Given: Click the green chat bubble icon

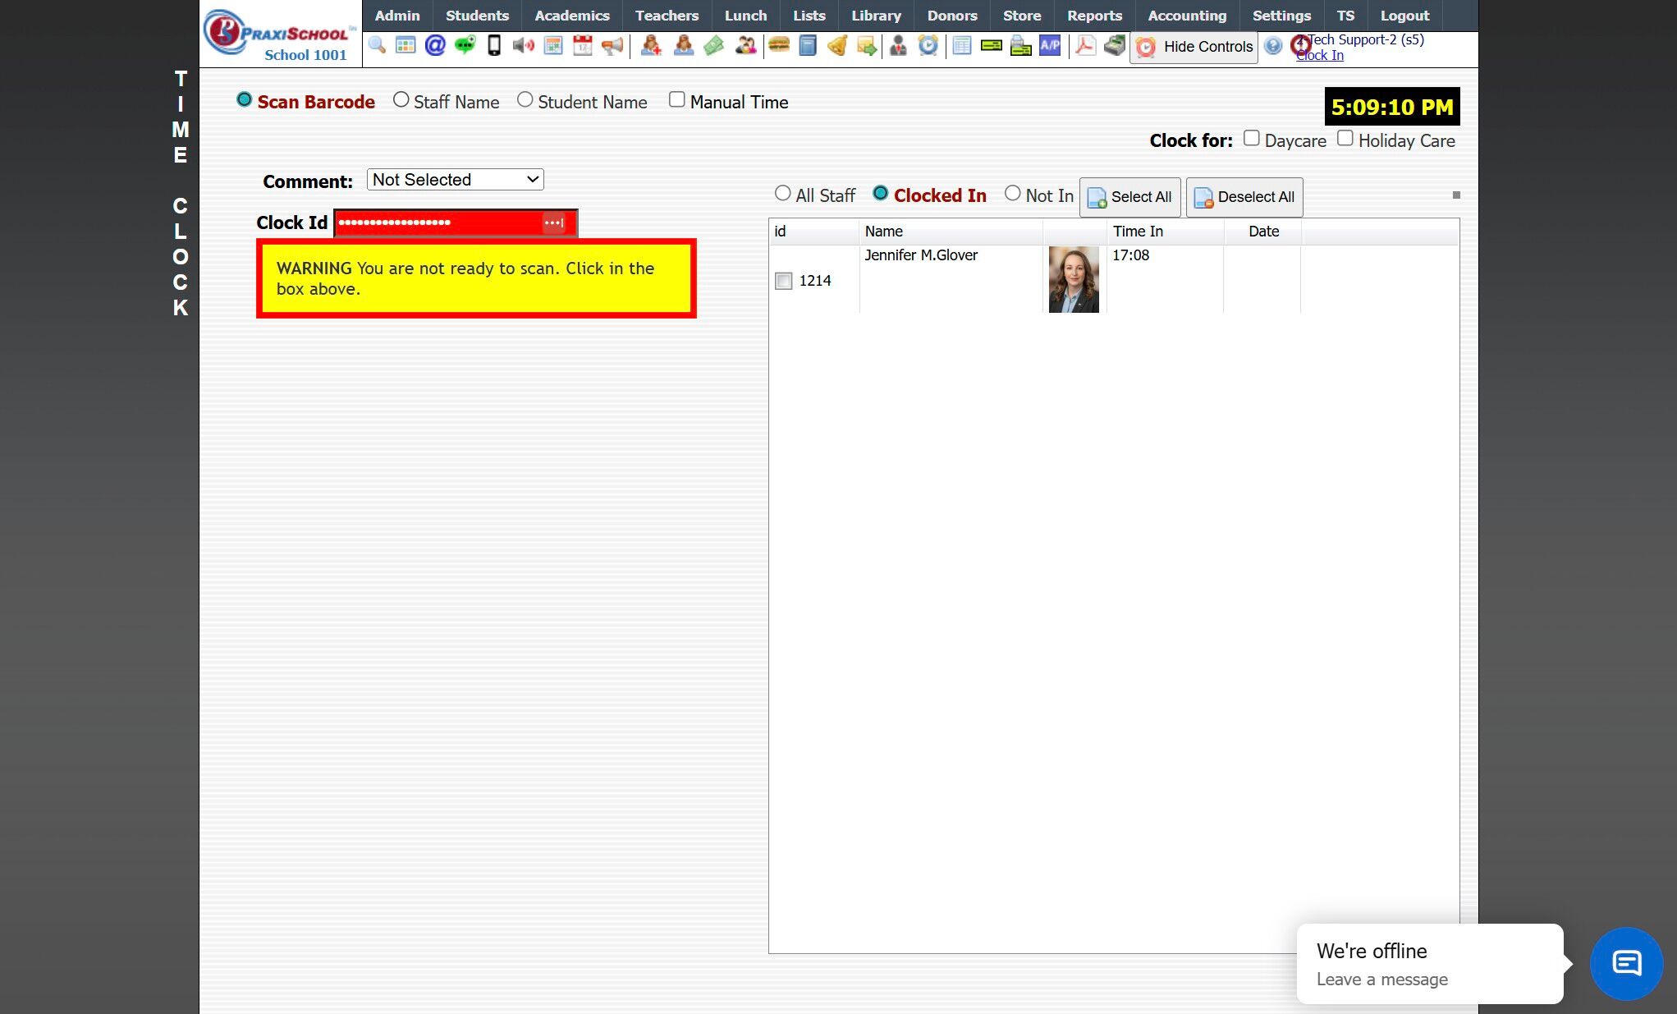Looking at the screenshot, I should [465, 45].
